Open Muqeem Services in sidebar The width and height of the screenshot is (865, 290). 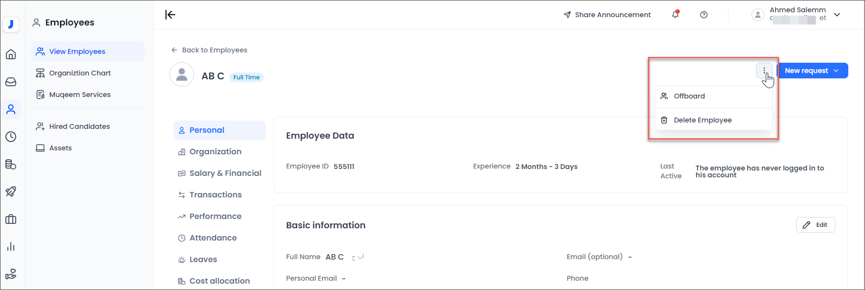80,95
